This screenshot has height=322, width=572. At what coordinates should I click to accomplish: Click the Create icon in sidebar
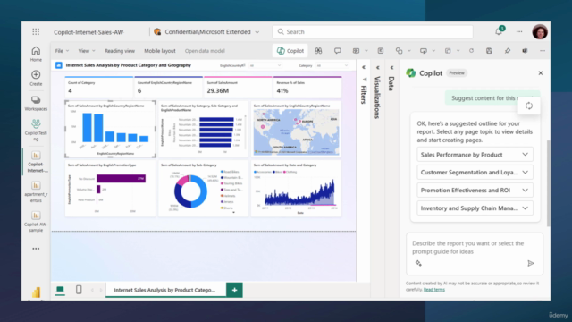[36, 78]
